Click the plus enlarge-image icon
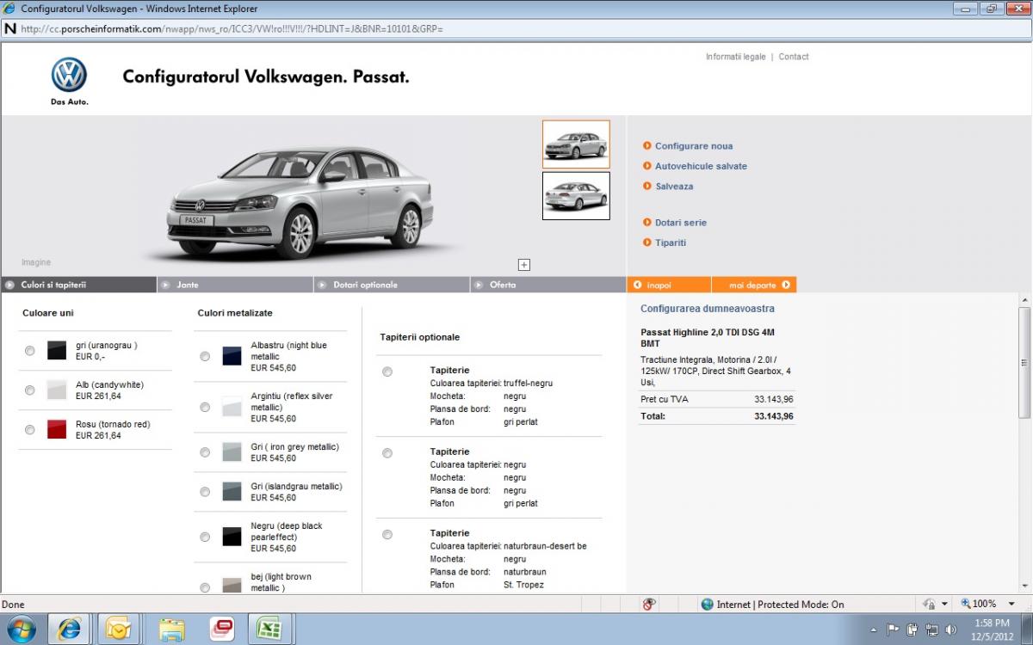The width and height of the screenshot is (1033, 645). 524,265
